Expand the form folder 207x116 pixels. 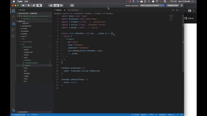click(x=26, y=68)
